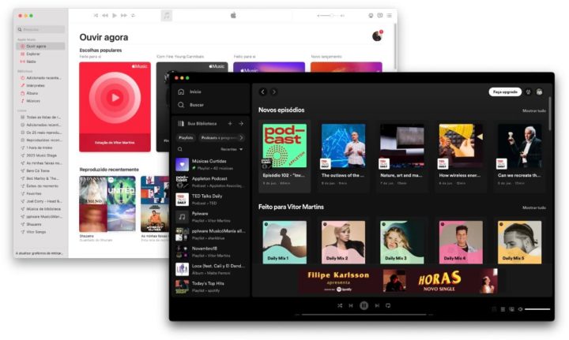This screenshot has width=569, height=340.
Task: Click the plus icon to create a Spotify playlist
Action: [x=230, y=124]
